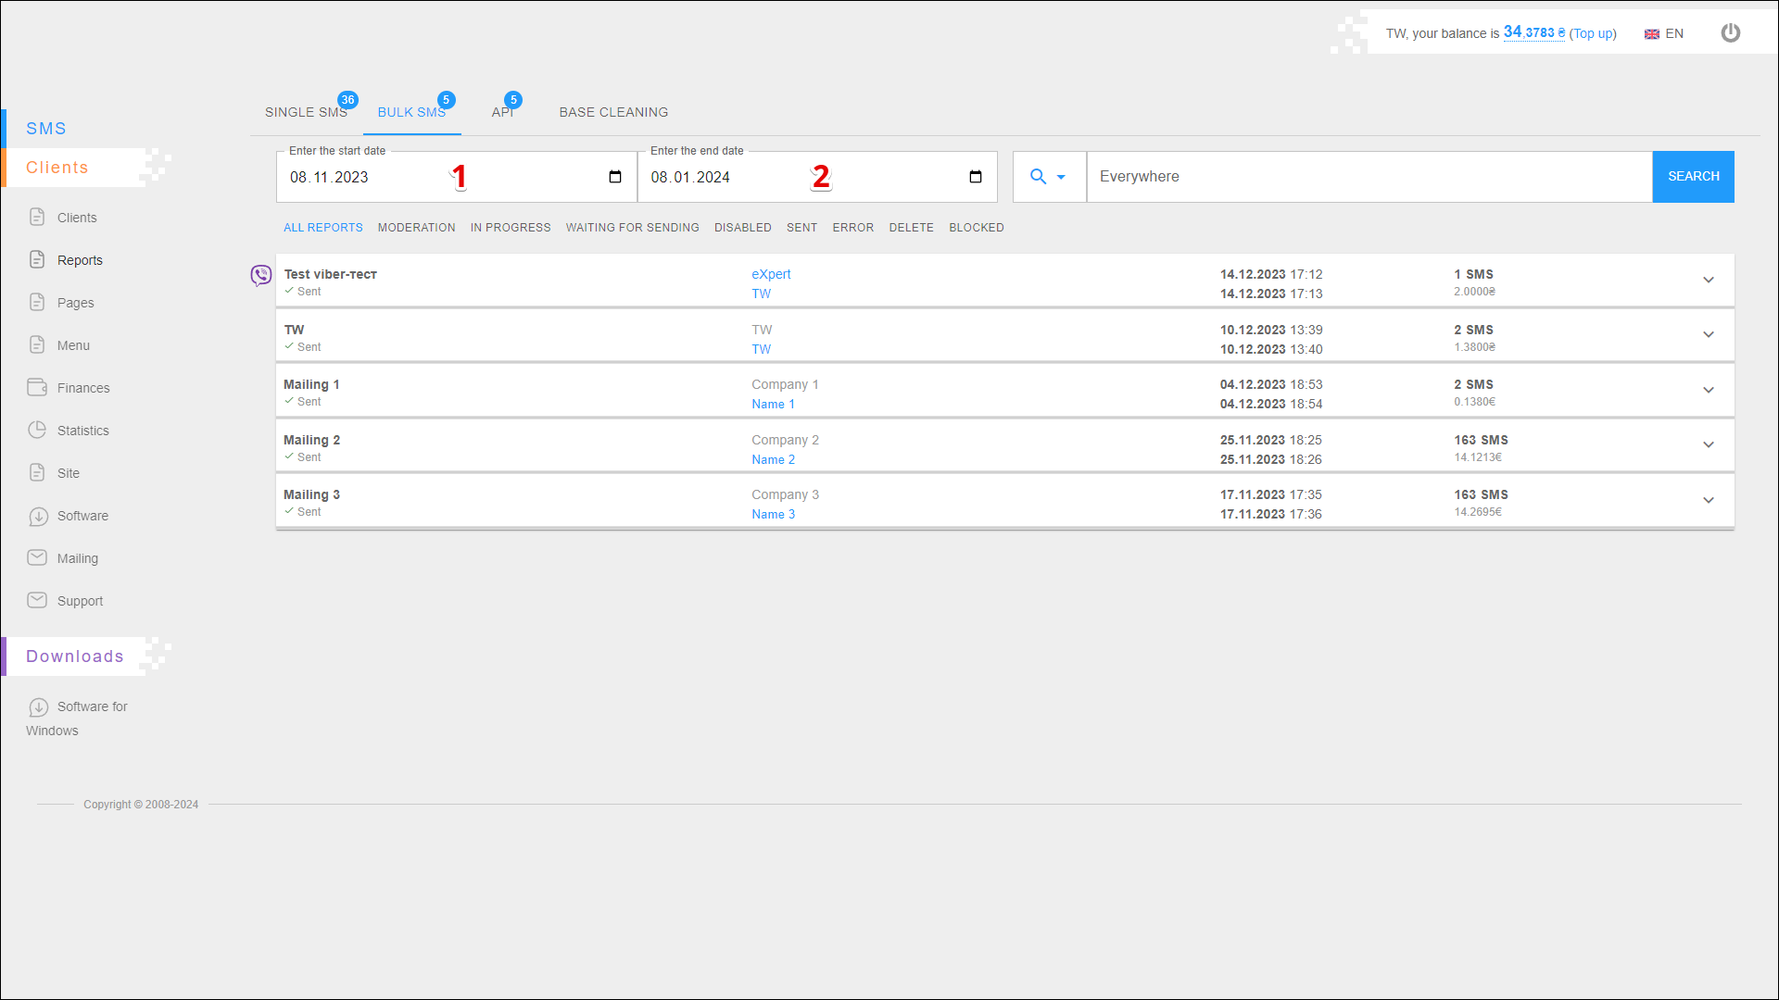1779x1000 pixels.
Task: Click the Everywhere search input field
Action: click(x=1369, y=177)
